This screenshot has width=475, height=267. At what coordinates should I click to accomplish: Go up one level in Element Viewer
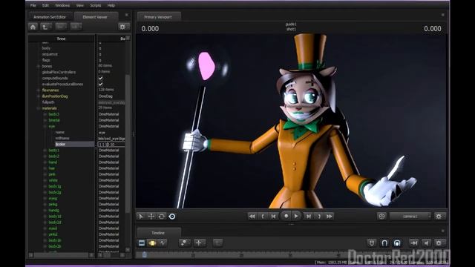click(45, 27)
